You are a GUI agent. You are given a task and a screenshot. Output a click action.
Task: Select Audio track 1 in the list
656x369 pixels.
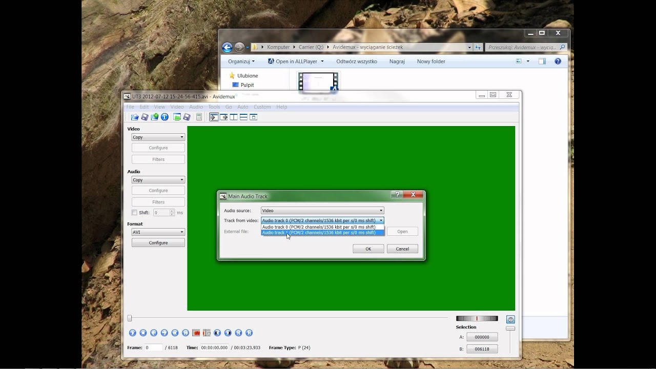tap(322, 233)
